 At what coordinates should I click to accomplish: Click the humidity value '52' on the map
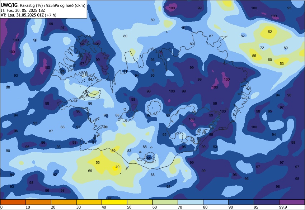[270, 32]
